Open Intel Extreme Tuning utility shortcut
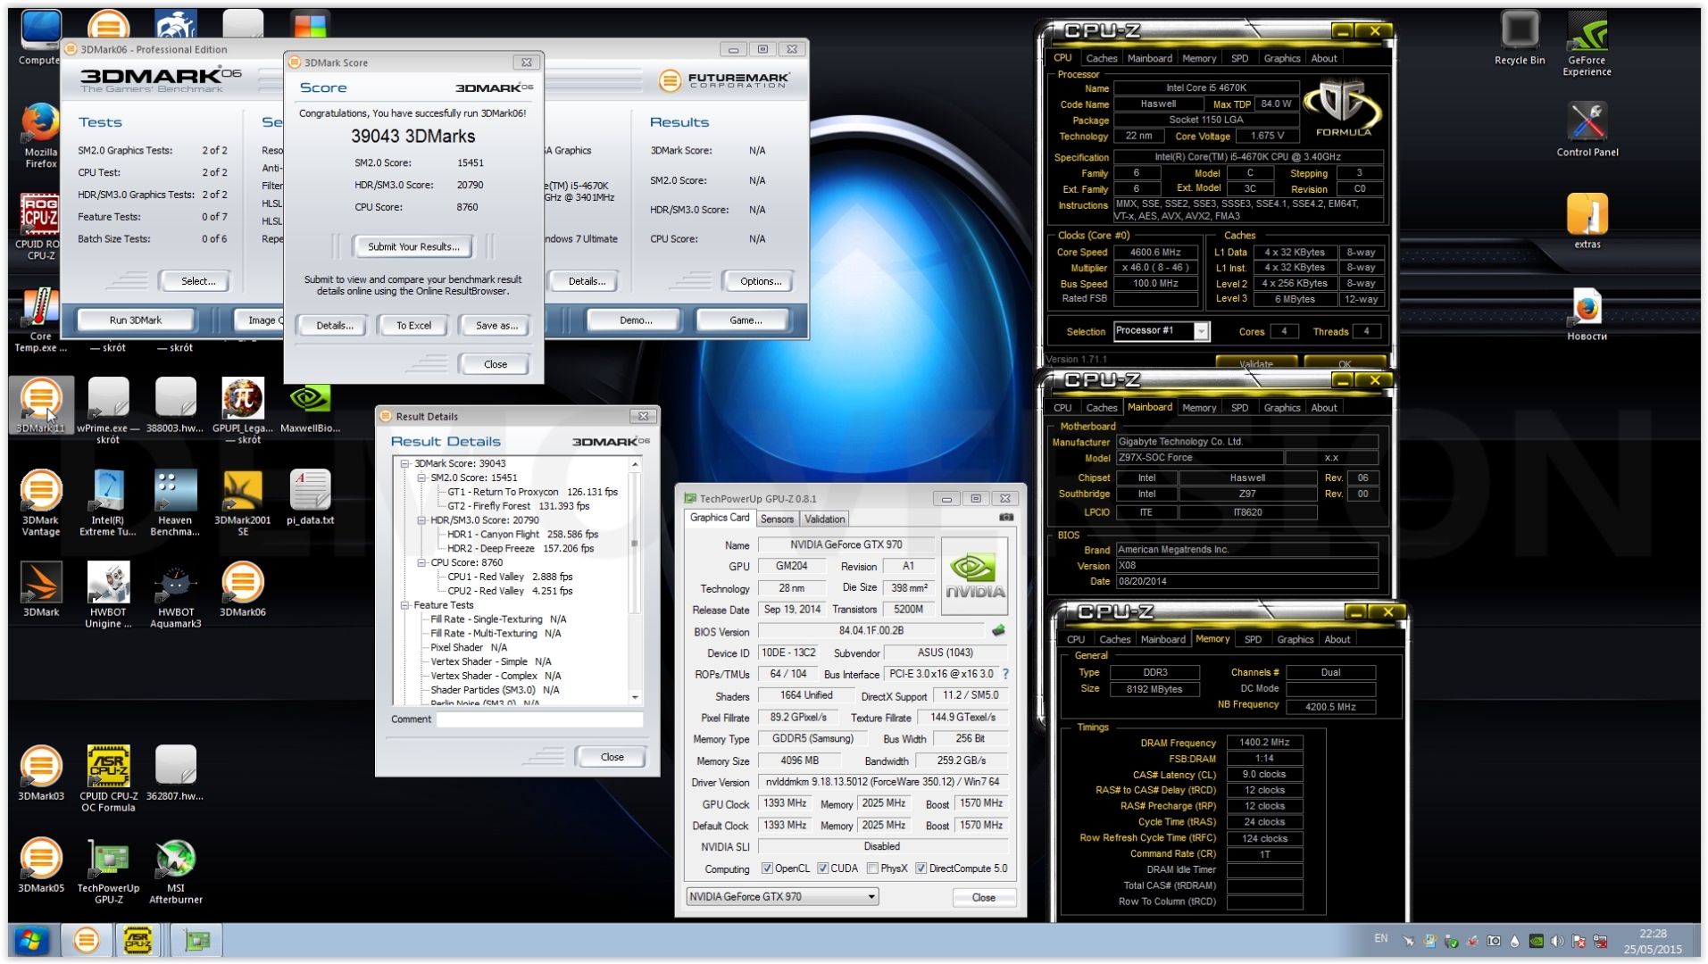 click(108, 503)
